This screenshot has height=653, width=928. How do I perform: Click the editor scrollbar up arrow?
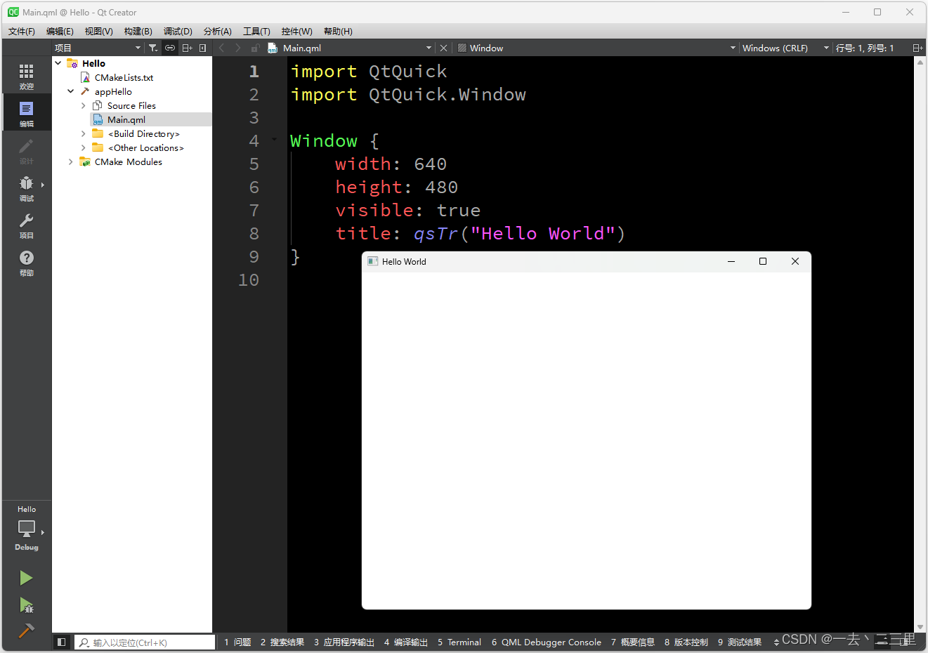[920, 62]
